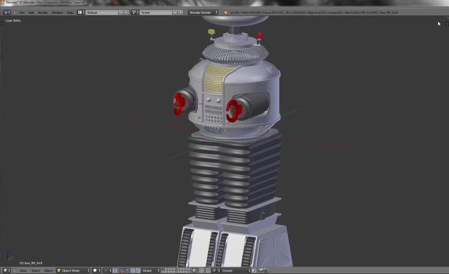
Task: Click the Blender logo in the info header
Action: [226, 12]
